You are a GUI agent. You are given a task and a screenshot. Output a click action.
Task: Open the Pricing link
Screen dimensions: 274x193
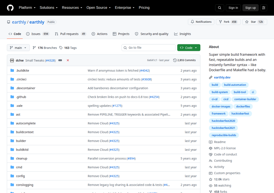point(144,8)
